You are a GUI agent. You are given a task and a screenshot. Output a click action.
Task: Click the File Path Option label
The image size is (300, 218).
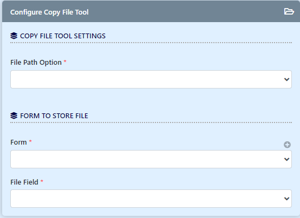click(36, 63)
